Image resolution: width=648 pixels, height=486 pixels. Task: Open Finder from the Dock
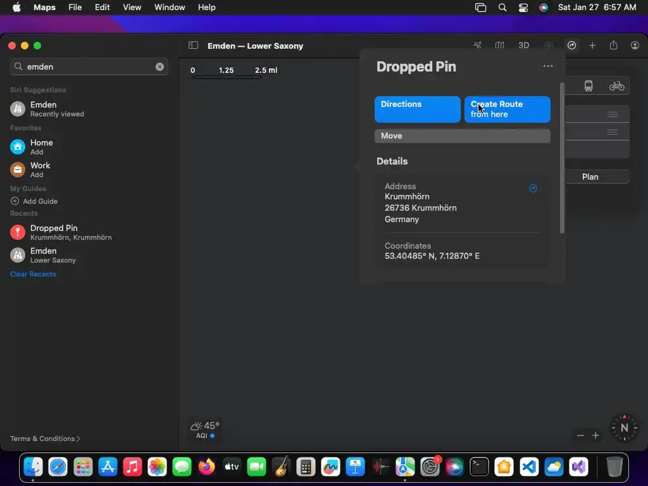(33, 467)
